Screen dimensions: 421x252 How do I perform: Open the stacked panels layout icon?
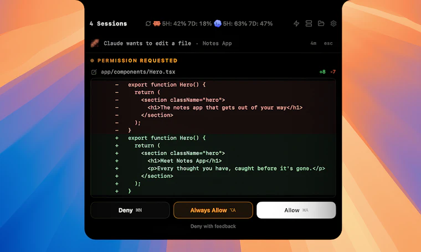tap(309, 24)
